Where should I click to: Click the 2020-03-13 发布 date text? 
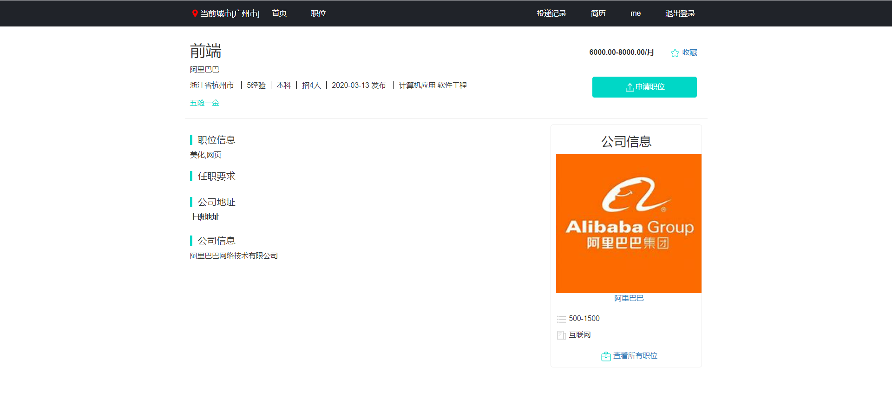359,85
